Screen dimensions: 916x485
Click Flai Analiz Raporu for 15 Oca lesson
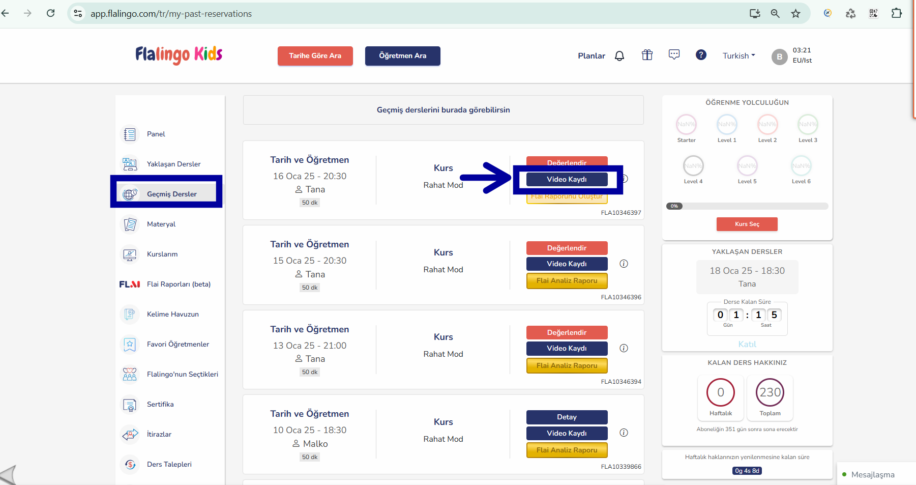pyautogui.click(x=567, y=281)
